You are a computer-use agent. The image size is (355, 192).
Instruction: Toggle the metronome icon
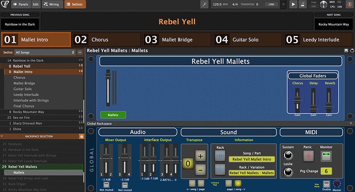coord(303,4)
